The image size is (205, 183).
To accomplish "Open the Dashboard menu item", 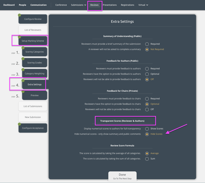I will point(9,5).
